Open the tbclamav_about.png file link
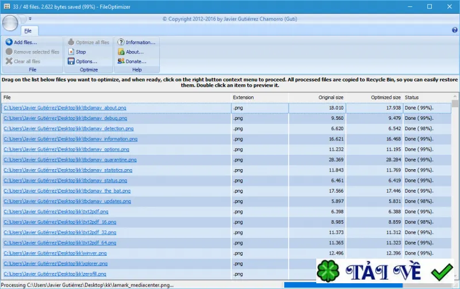This screenshot has width=460, height=289. 65,108
